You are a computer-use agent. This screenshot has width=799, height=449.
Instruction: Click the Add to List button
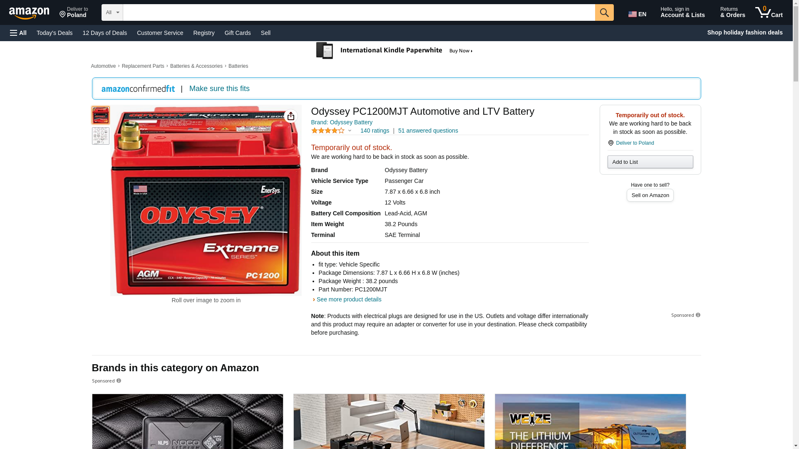650,162
